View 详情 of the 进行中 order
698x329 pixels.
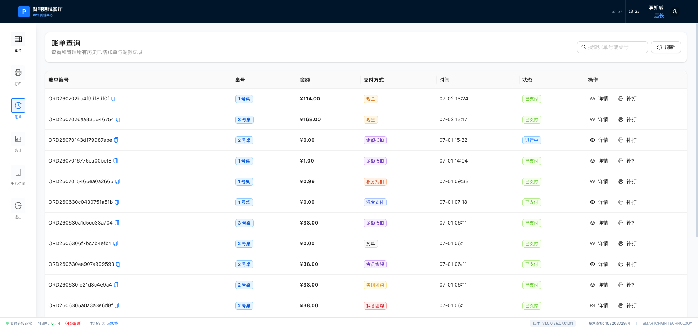(599, 140)
